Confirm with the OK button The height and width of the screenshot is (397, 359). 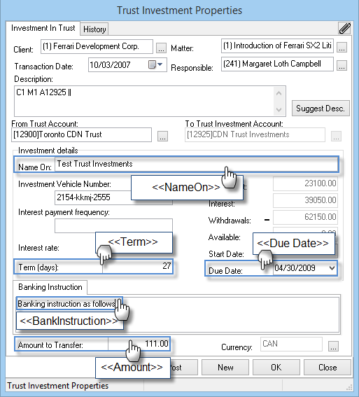[x=276, y=367]
